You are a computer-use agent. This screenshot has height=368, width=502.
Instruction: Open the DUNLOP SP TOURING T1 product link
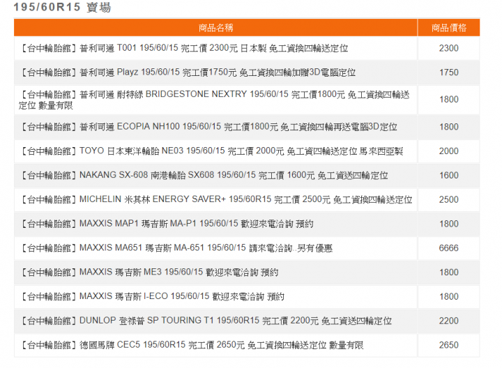click(206, 321)
